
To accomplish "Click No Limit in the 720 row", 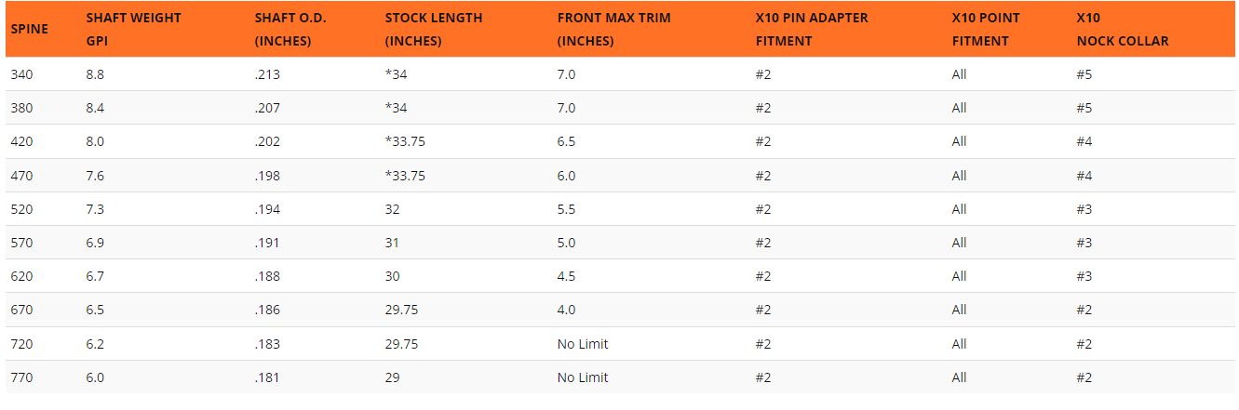I will [x=583, y=344].
